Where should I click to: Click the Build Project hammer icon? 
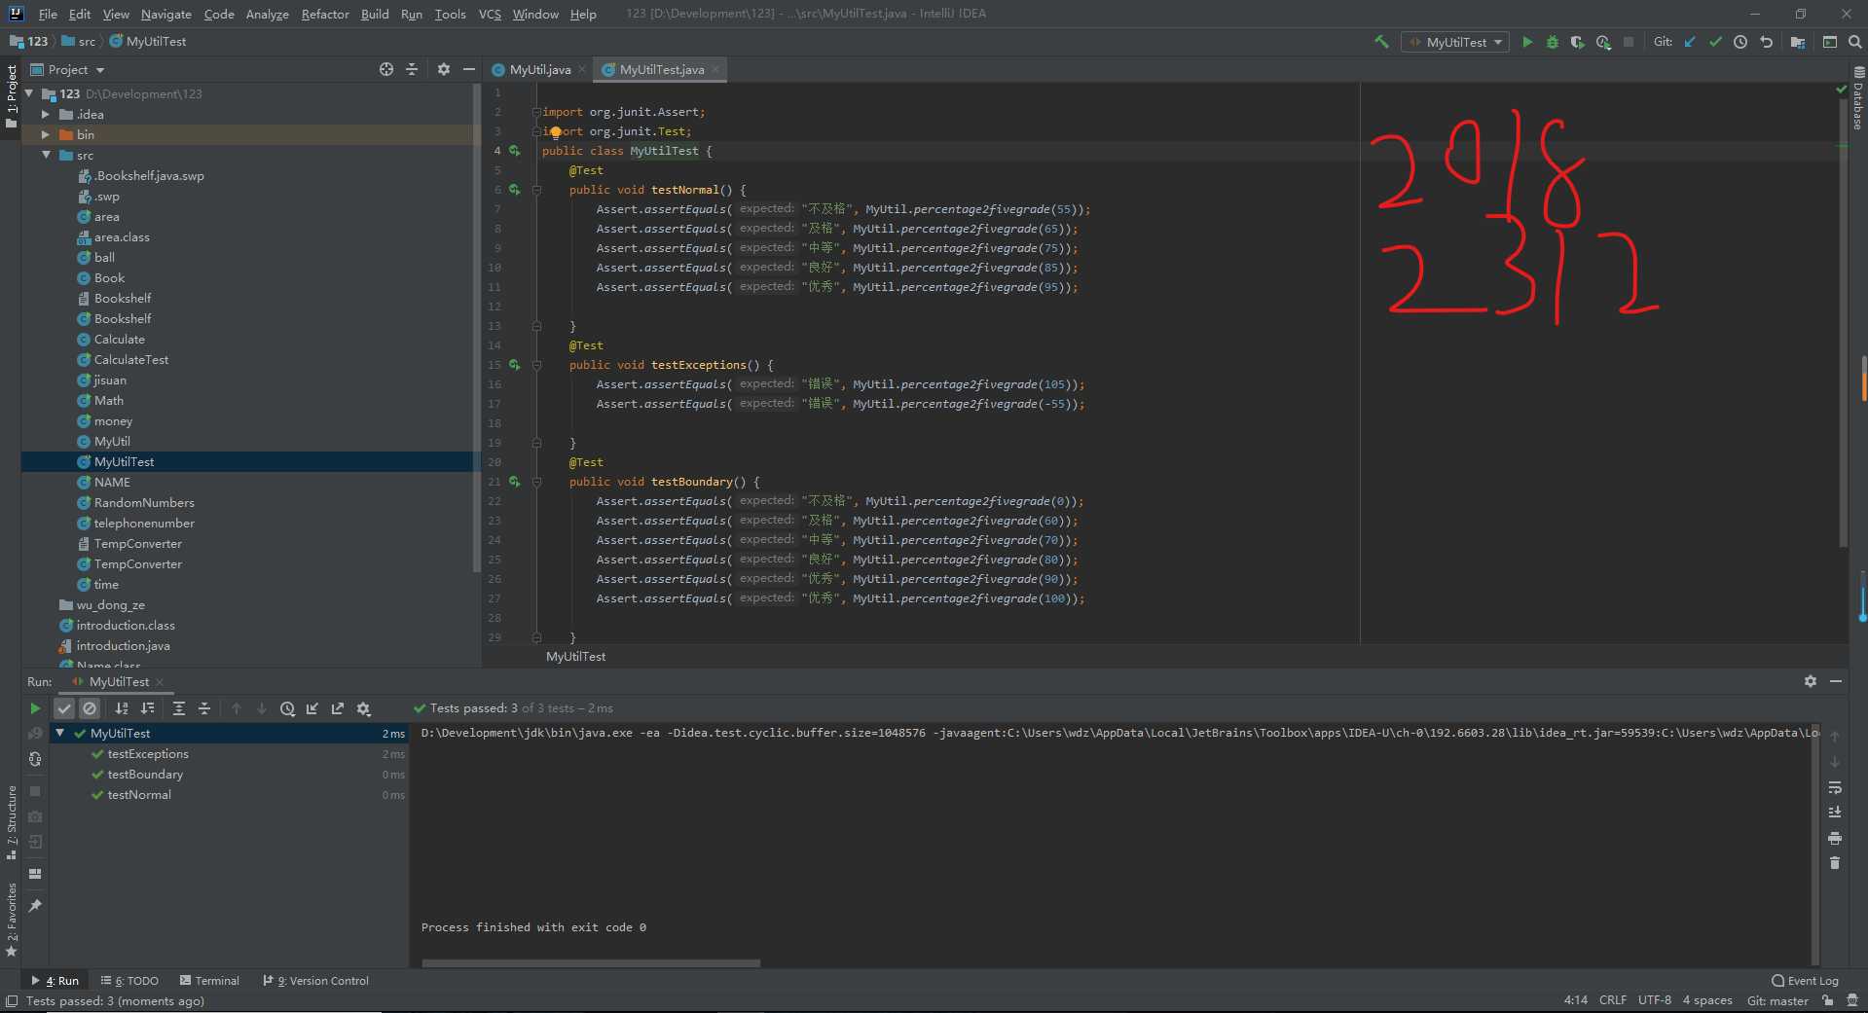tap(1381, 42)
